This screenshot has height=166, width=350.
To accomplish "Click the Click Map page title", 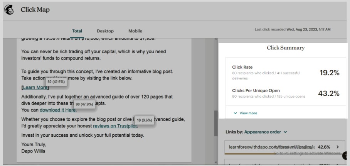I will [x=35, y=10].
